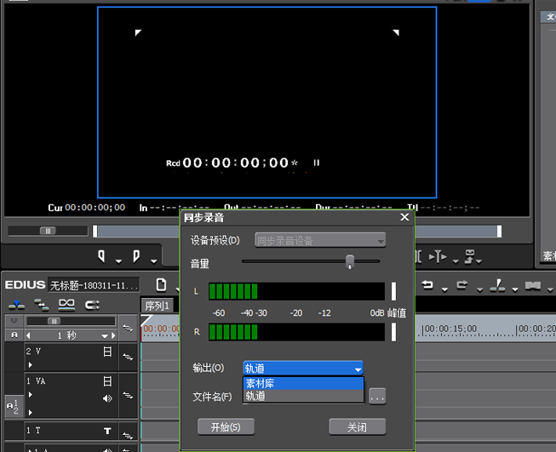Open the 1 秒 timeline scale dropdown
556x452 pixels.
104,335
